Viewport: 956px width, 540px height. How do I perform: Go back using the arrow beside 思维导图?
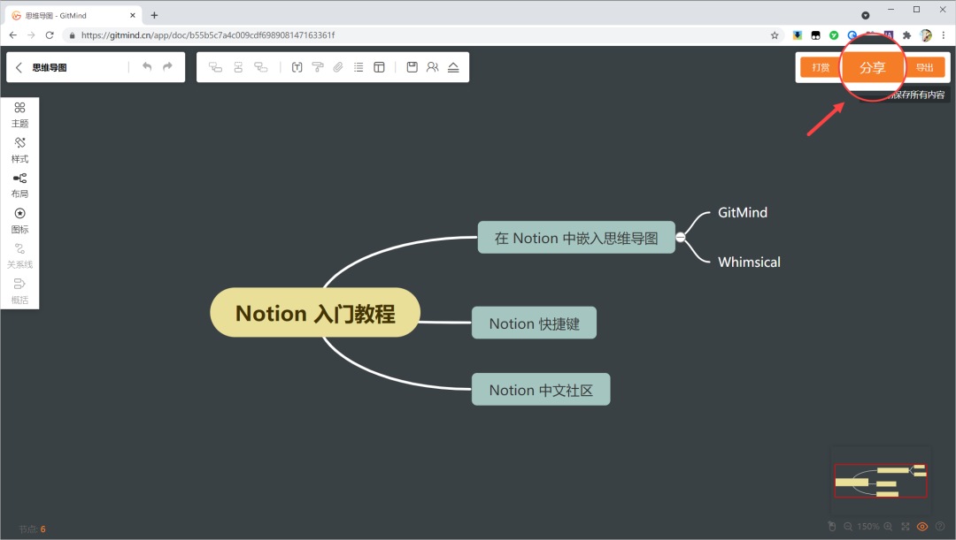19,67
